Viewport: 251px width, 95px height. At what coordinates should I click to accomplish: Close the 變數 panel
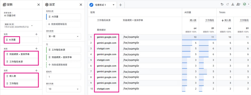click(x=39, y=5)
